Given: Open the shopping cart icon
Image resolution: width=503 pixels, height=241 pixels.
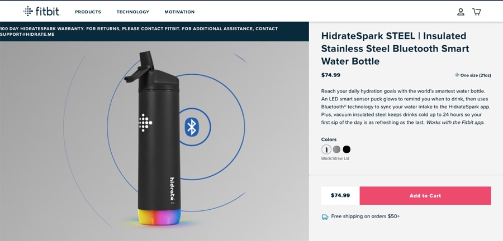Looking at the screenshot, I should 476,12.
